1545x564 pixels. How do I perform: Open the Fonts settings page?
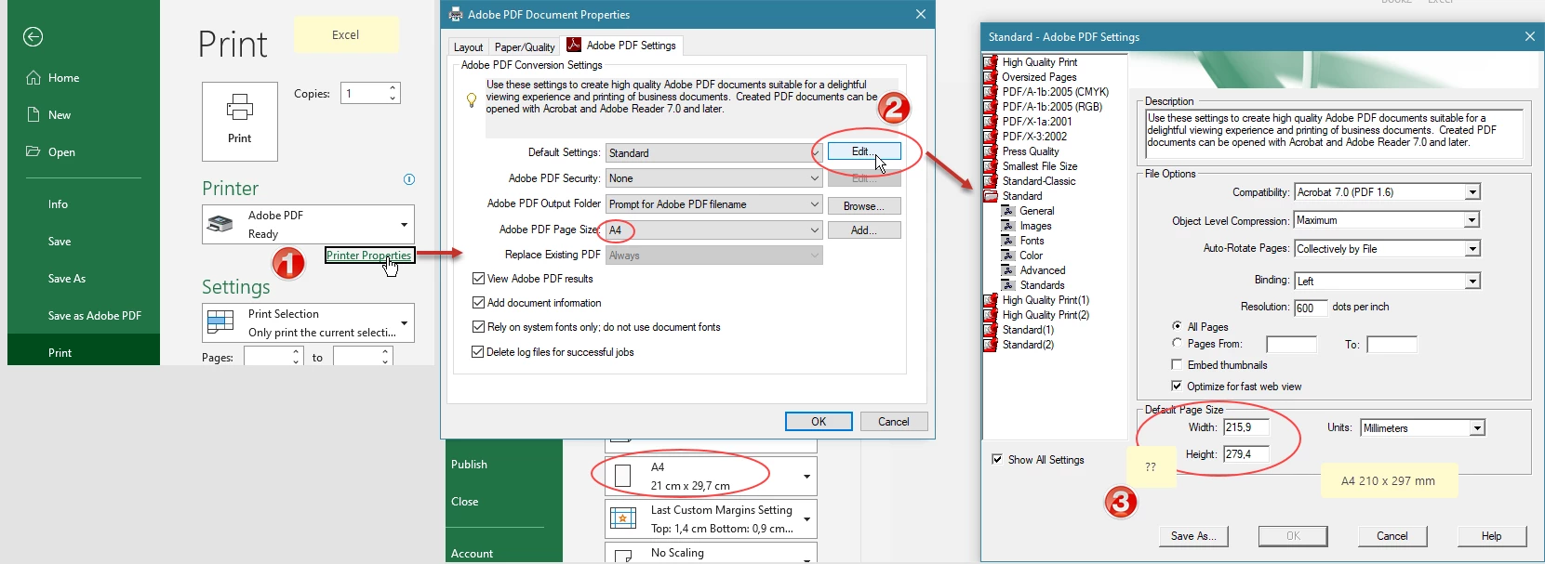pos(1032,241)
